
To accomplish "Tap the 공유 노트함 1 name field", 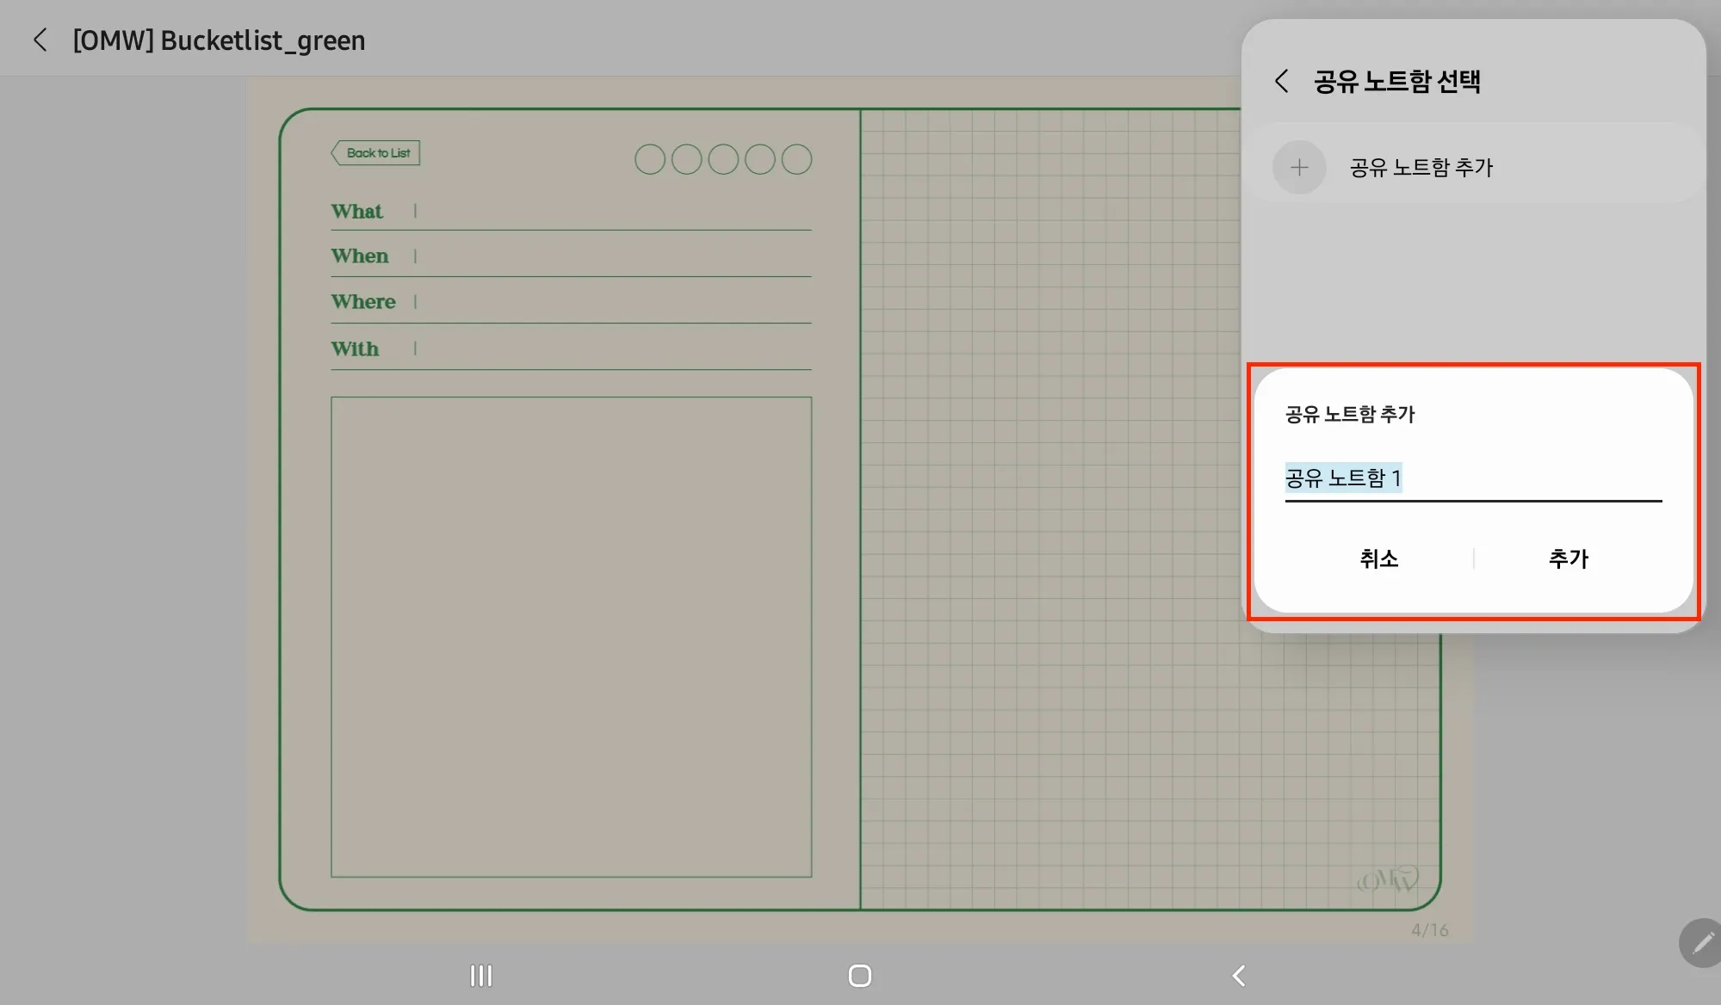I will click(1472, 478).
